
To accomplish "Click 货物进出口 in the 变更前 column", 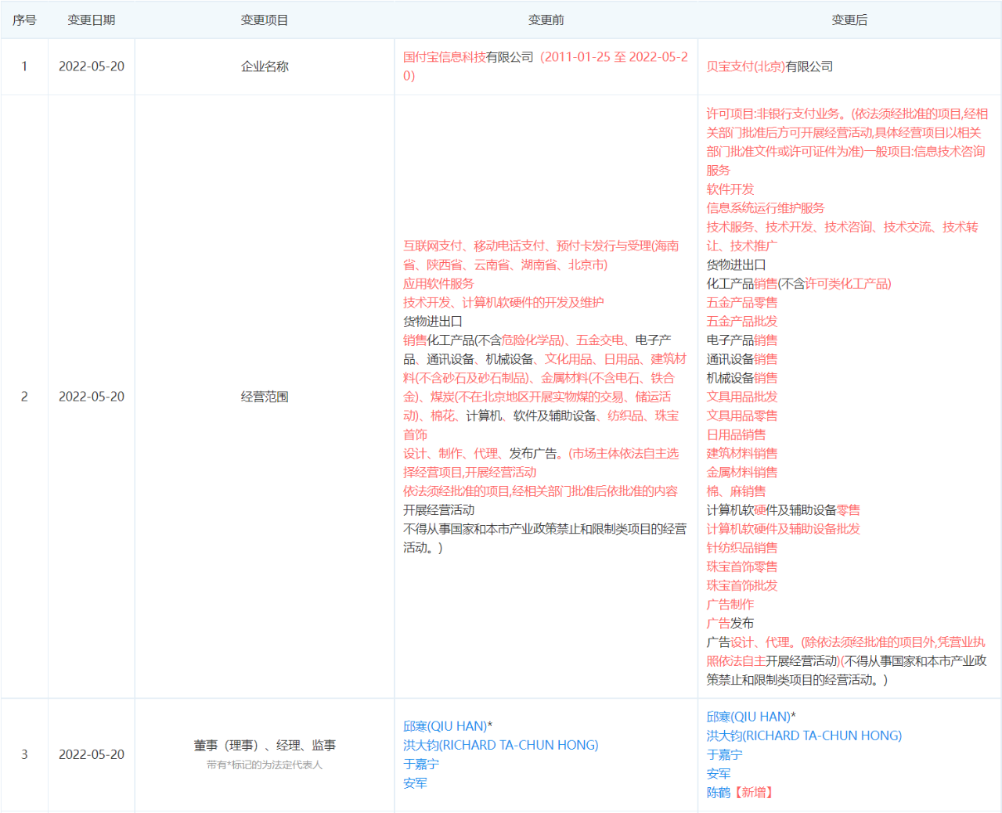I will pos(432,321).
